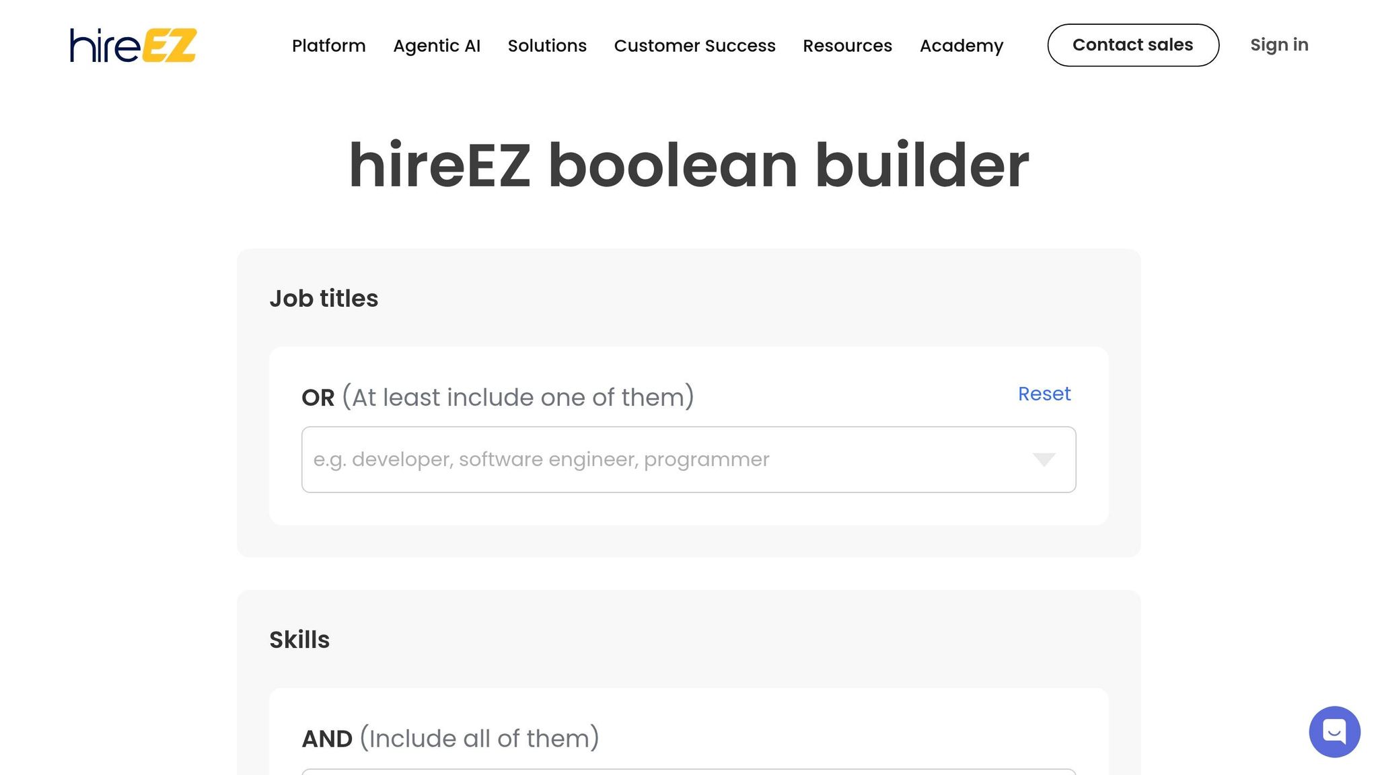Click inside the Skills AND input field
The height and width of the screenshot is (775, 1378).
(x=673, y=772)
